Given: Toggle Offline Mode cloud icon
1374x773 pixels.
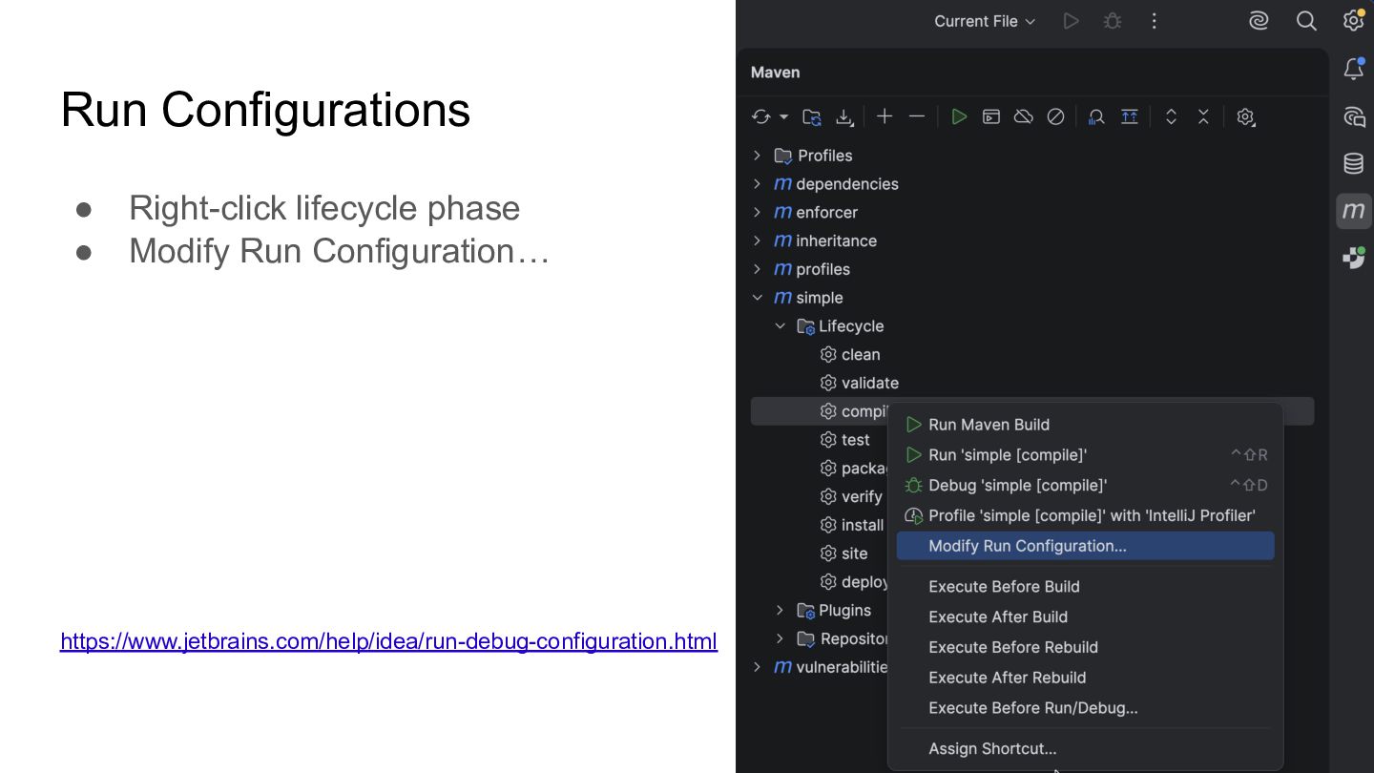Looking at the screenshot, I should (x=1023, y=116).
